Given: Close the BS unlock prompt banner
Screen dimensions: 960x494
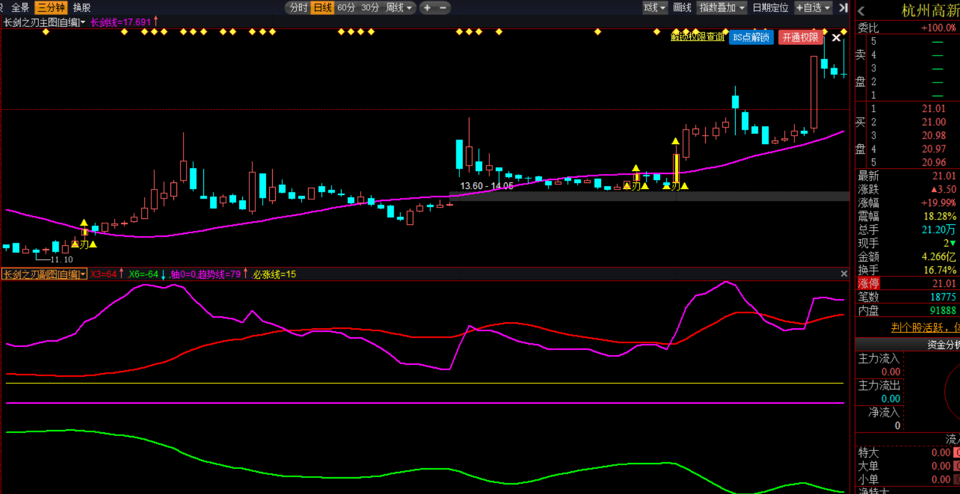Looking at the screenshot, I should click(x=836, y=38).
